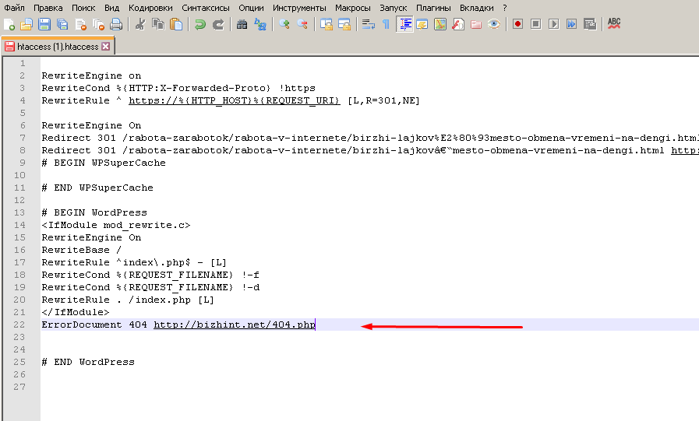This screenshot has height=421, width=699.
Task: Open the Document Map icon
Action: pos(440,24)
